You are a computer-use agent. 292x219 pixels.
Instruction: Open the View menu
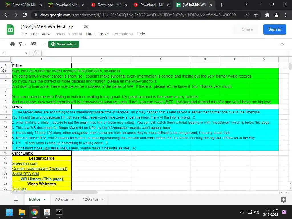point(46,34)
